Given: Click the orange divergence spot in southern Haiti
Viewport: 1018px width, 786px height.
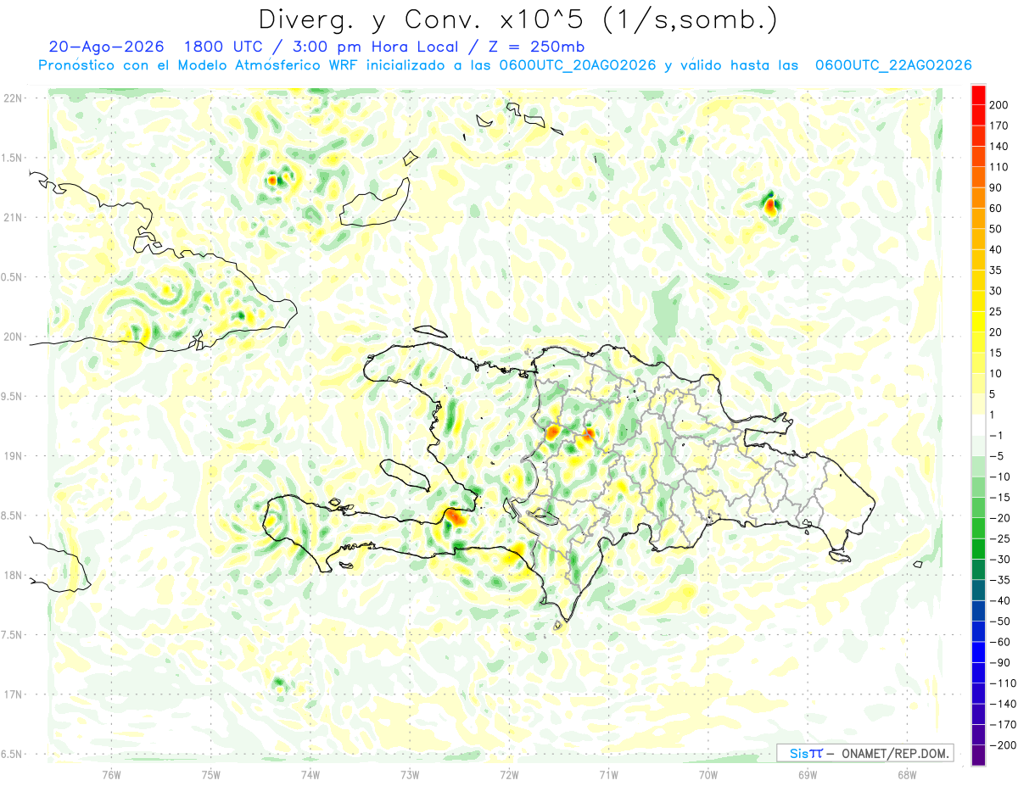Looking at the screenshot, I should (456, 516).
